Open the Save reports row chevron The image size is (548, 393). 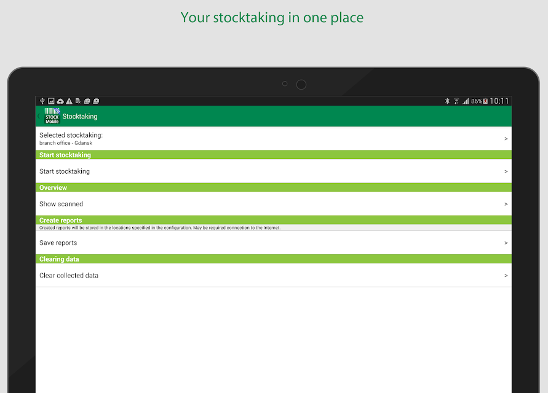[x=506, y=243]
